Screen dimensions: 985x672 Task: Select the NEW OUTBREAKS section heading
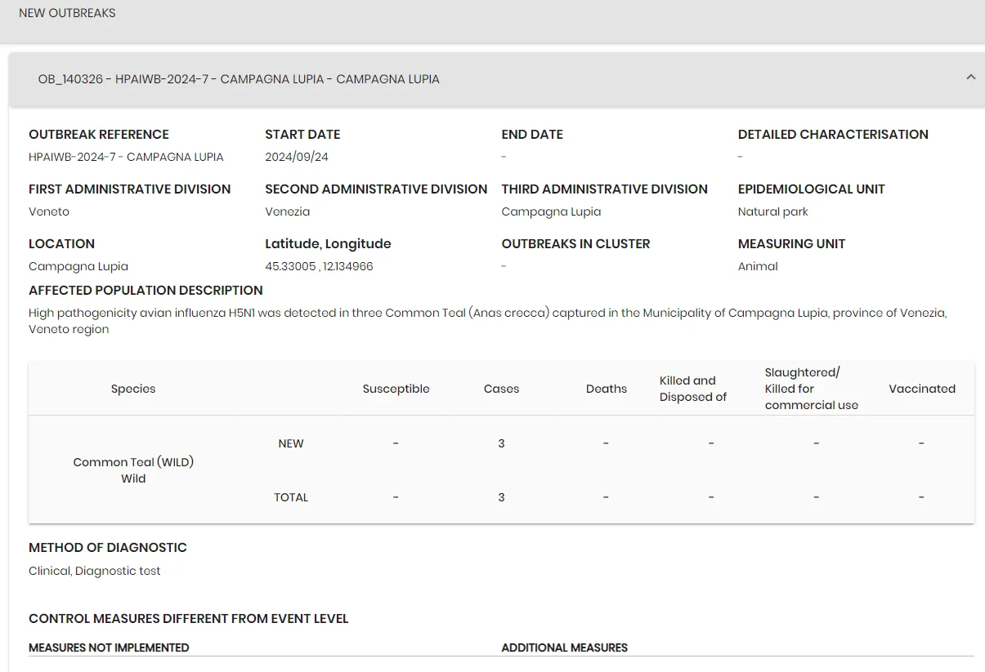coord(67,13)
